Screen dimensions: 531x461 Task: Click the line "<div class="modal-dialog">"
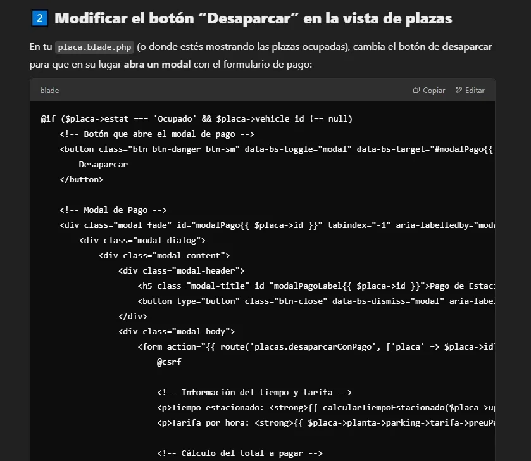point(142,241)
